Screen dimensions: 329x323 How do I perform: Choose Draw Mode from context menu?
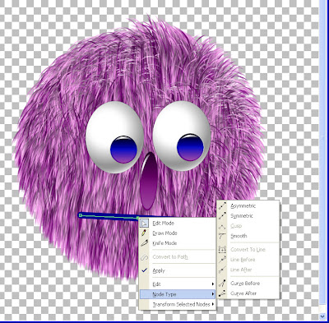pyautogui.click(x=178, y=233)
